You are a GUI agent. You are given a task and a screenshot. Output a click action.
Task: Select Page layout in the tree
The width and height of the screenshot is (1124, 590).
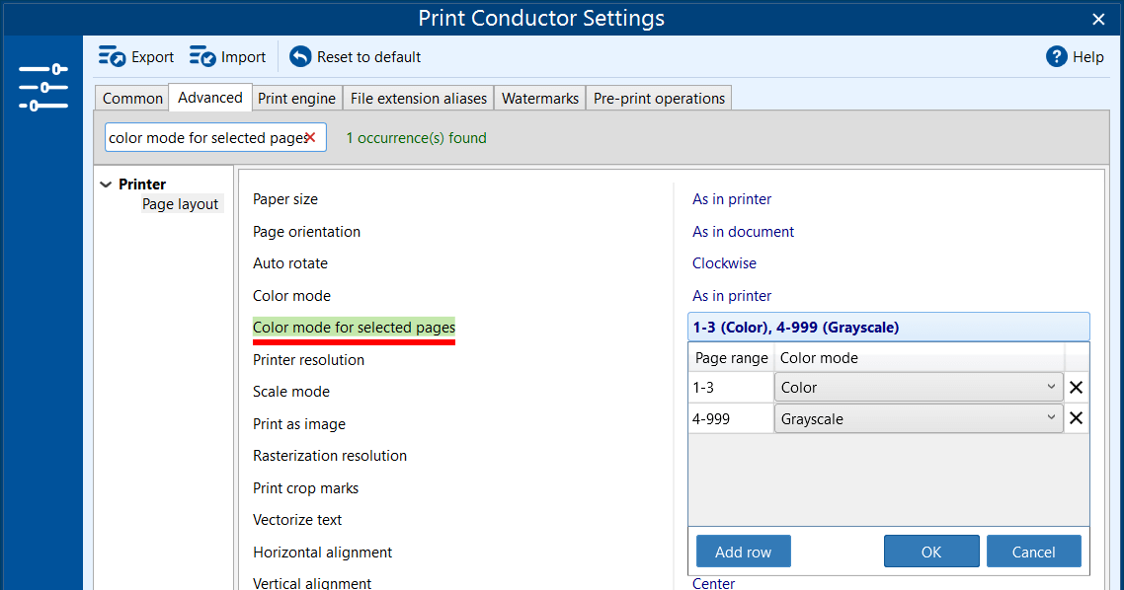pyautogui.click(x=181, y=204)
